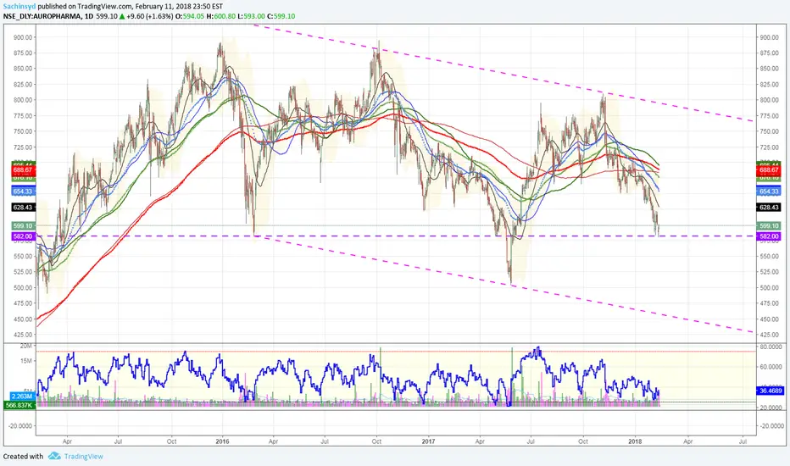The image size is (790, 466).
Task: Click the 2017 label on the time axis
Action: tap(428, 441)
